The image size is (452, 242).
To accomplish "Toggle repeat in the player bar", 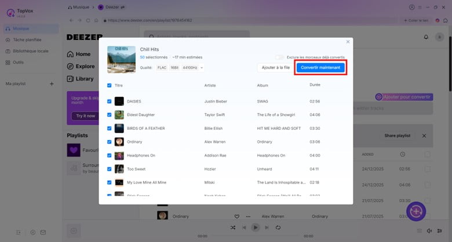I will pos(278,228).
